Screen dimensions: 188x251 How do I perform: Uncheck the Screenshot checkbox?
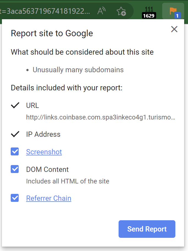click(15, 151)
